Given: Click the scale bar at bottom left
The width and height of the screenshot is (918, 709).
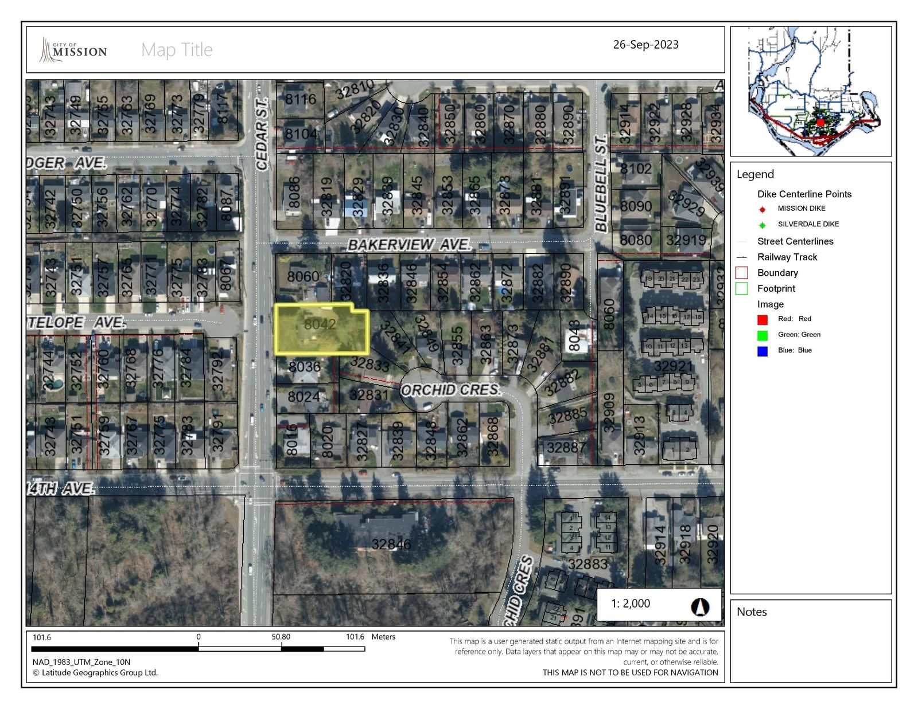Looking at the screenshot, I should click(x=198, y=649).
